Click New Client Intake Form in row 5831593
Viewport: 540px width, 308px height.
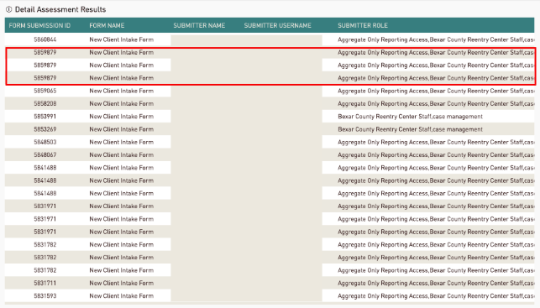pos(122,296)
